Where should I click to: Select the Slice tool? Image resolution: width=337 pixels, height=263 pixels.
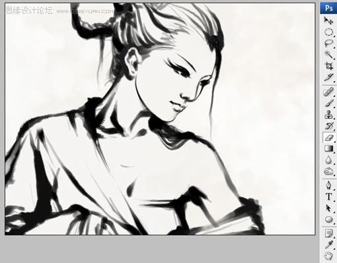tap(328, 77)
